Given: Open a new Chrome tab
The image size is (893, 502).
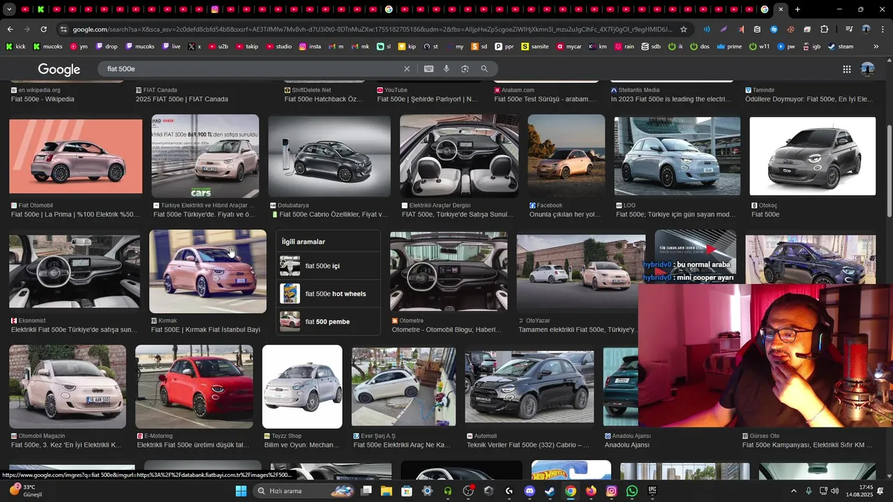Looking at the screenshot, I should 797,9.
